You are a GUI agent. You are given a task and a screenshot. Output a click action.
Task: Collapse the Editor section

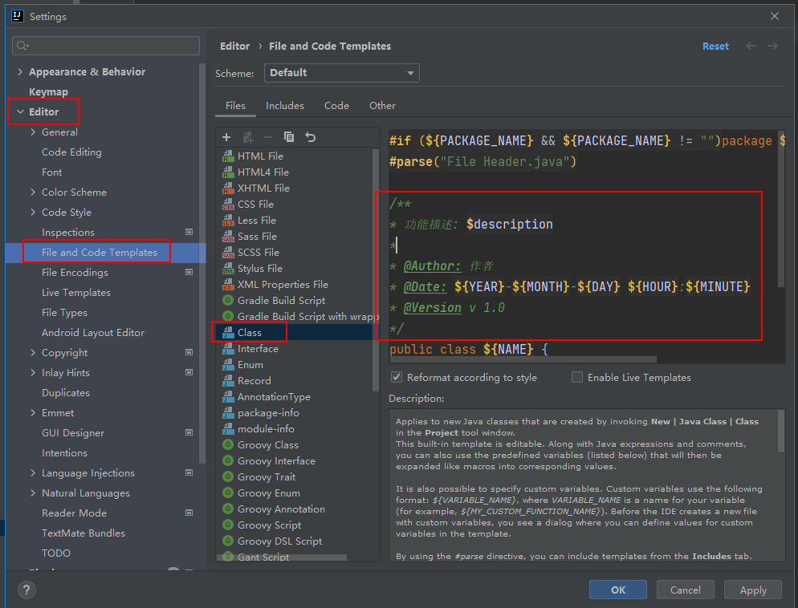click(x=20, y=112)
